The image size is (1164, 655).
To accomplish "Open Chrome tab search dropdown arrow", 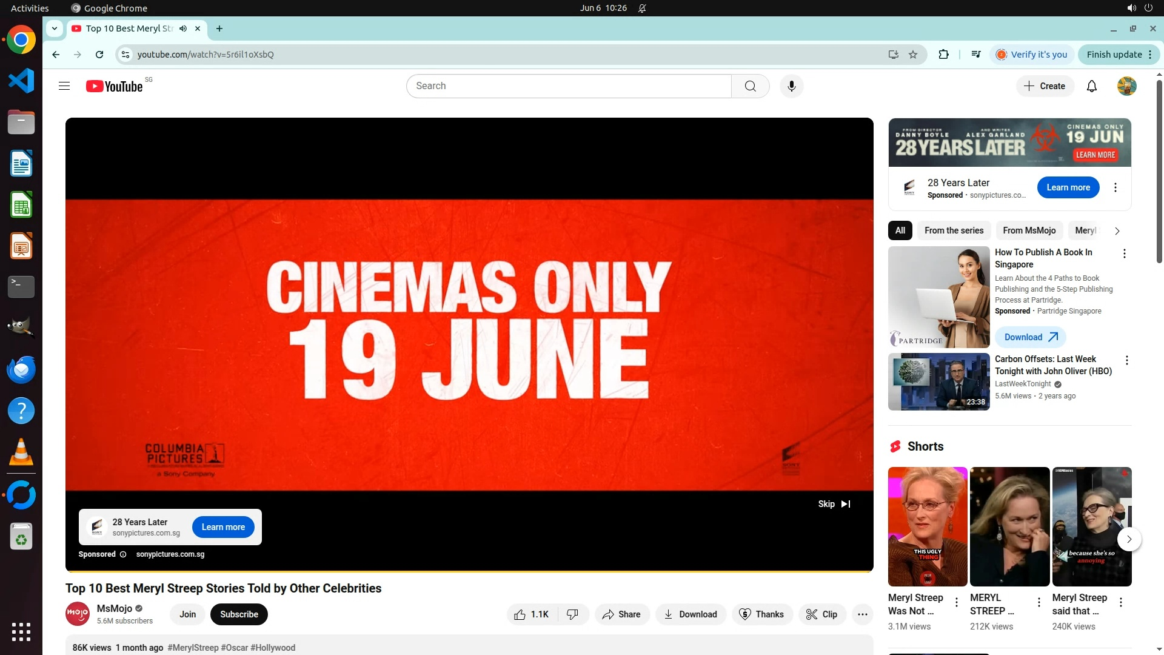I will (x=55, y=29).
